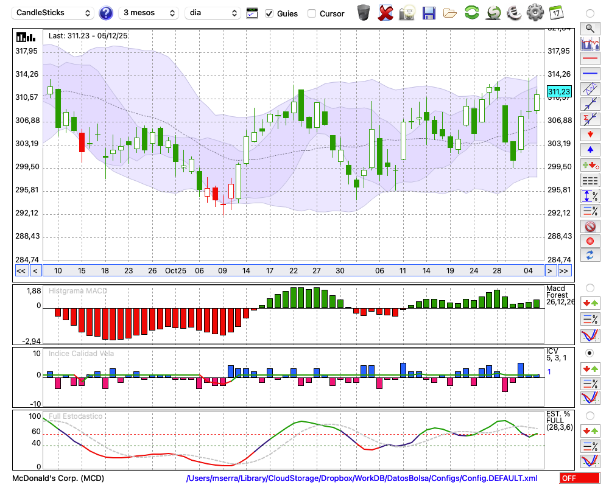Expand the dia interval dropdown
Viewport: 609px width, 487px height.
point(213,13)
